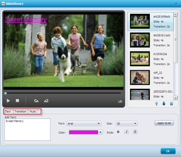
Task: Delete selected slide with trash icon
Action: [172, 104]
